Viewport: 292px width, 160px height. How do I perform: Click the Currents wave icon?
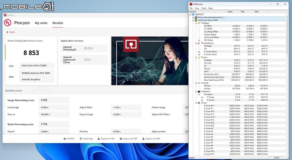point(199,83)
